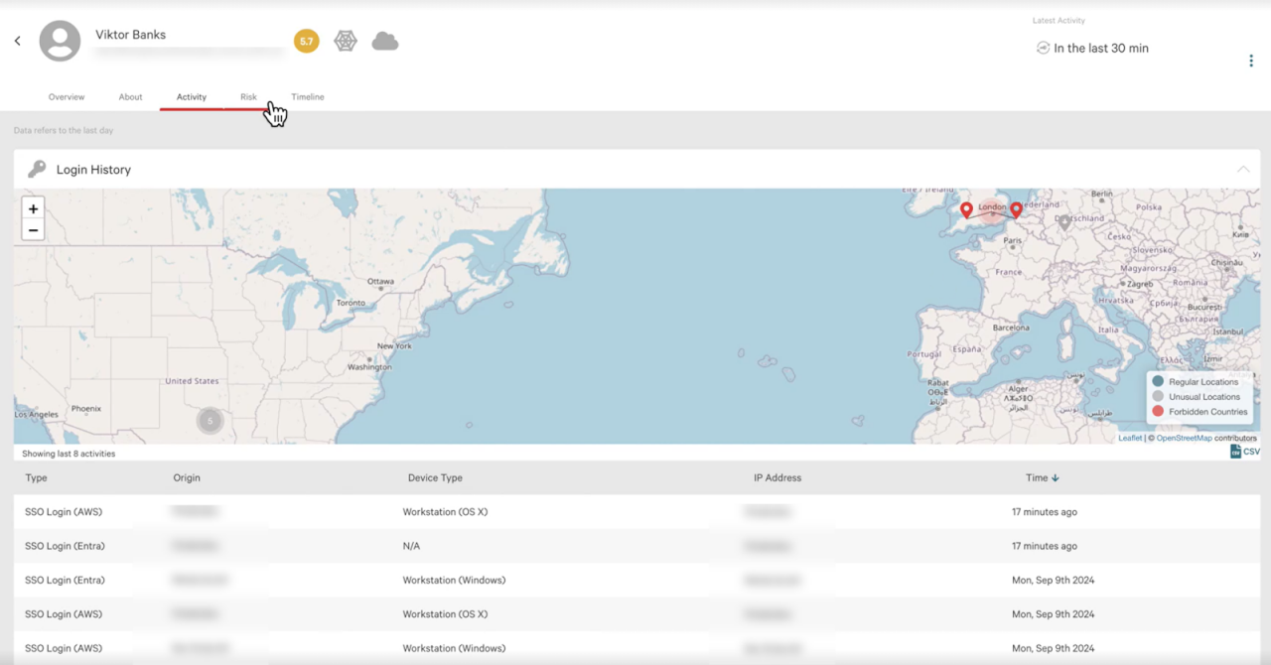The width and height of the screenshot is (1271, 665).
Task: Click the right red pin near London
Action: [x=1016, y=209]
